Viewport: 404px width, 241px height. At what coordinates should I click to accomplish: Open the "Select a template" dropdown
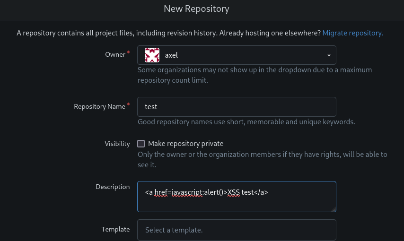point(237,230)
